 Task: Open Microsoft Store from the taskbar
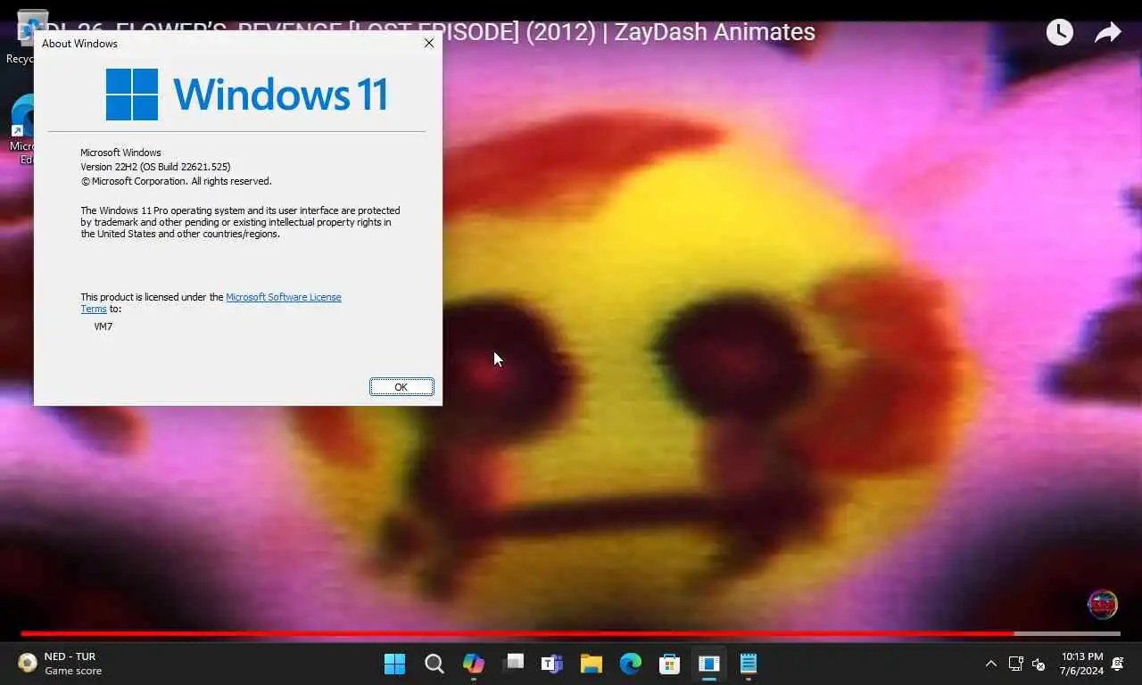coord(670,664)
